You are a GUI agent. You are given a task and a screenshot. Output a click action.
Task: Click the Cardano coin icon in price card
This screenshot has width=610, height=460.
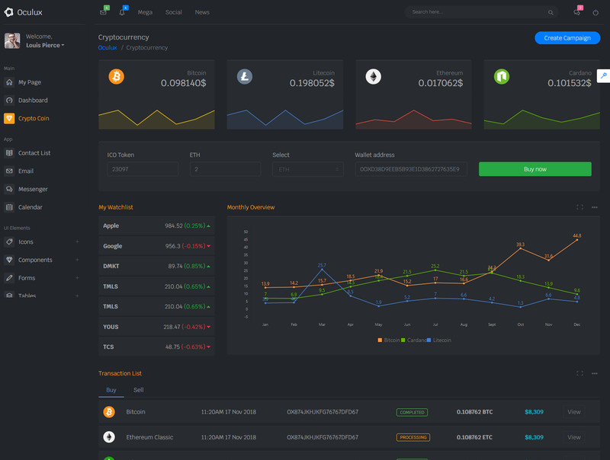(x=502, y=76)
